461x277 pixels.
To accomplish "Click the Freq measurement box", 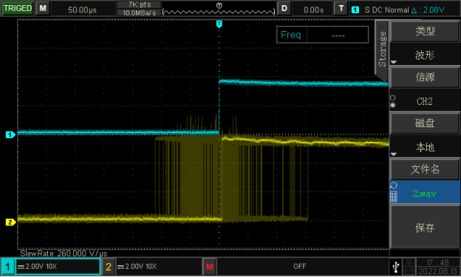I will 323,35.
